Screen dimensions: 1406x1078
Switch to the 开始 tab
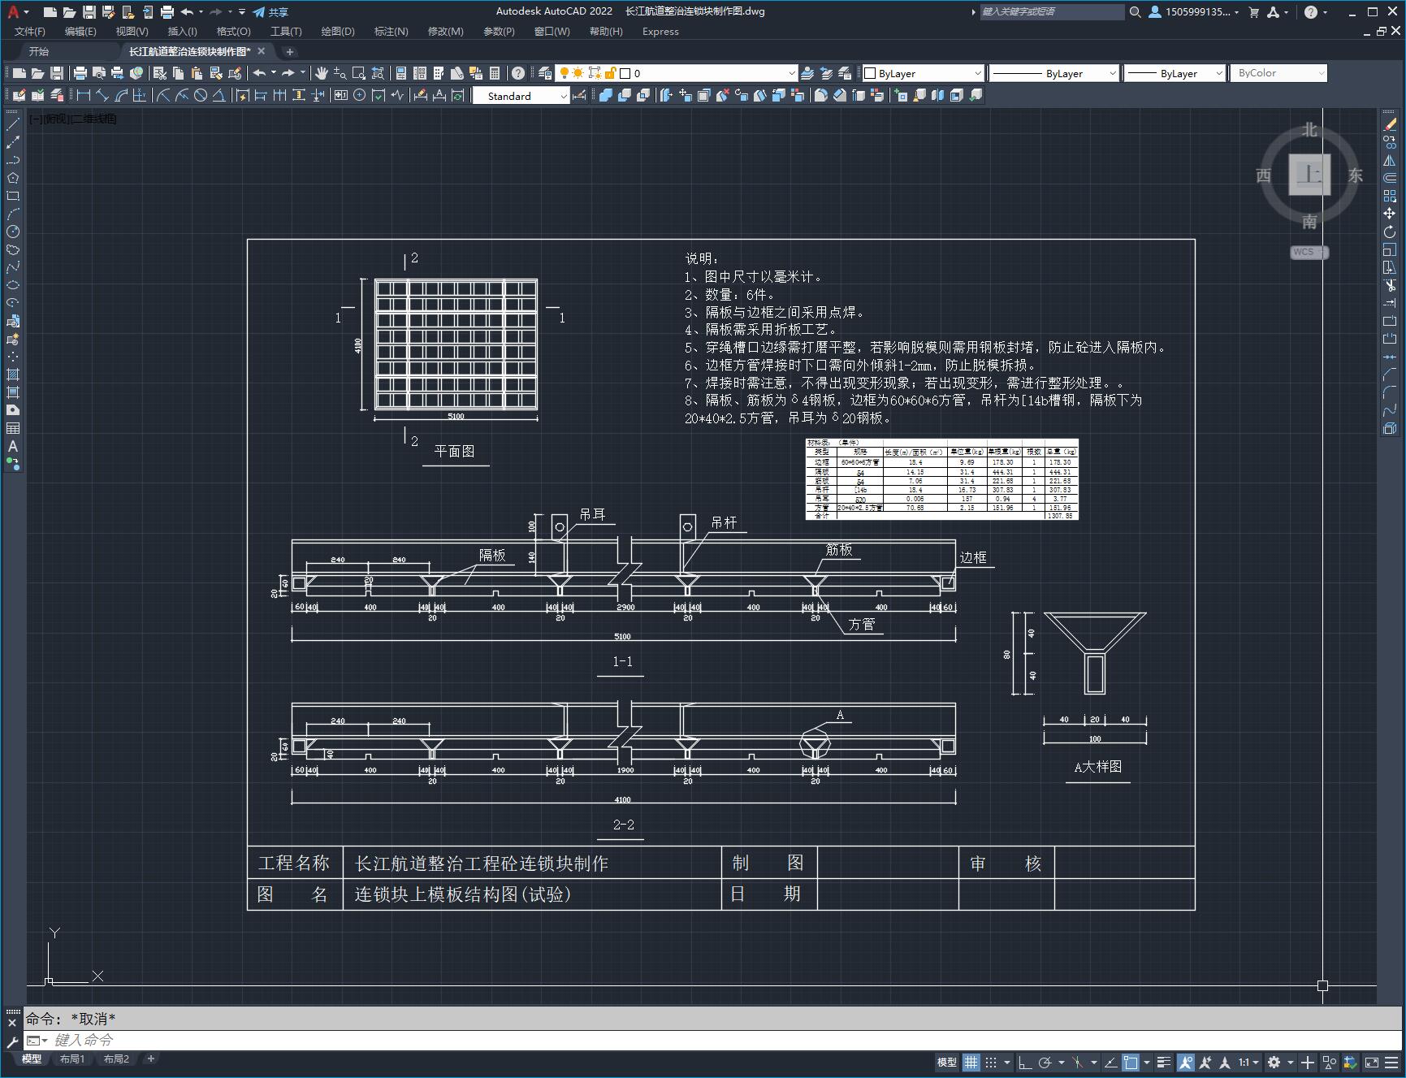coord(39,51)
